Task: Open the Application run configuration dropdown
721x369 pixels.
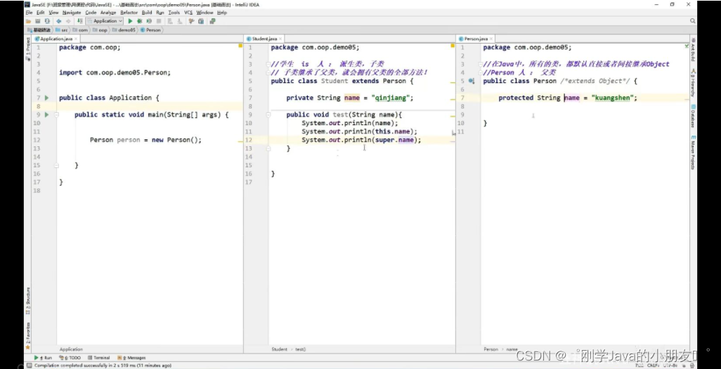Action: point(105,21)
